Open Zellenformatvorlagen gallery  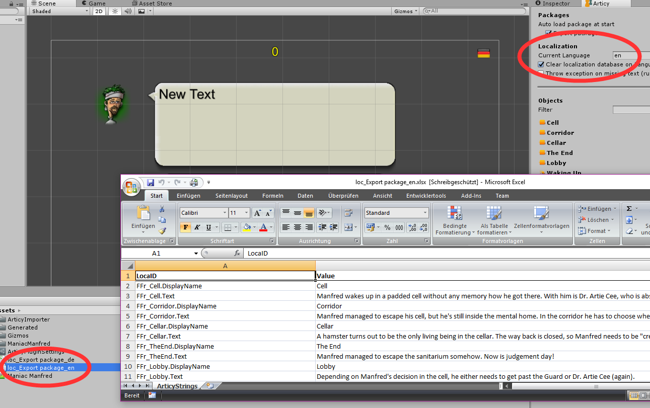point(541,220)
